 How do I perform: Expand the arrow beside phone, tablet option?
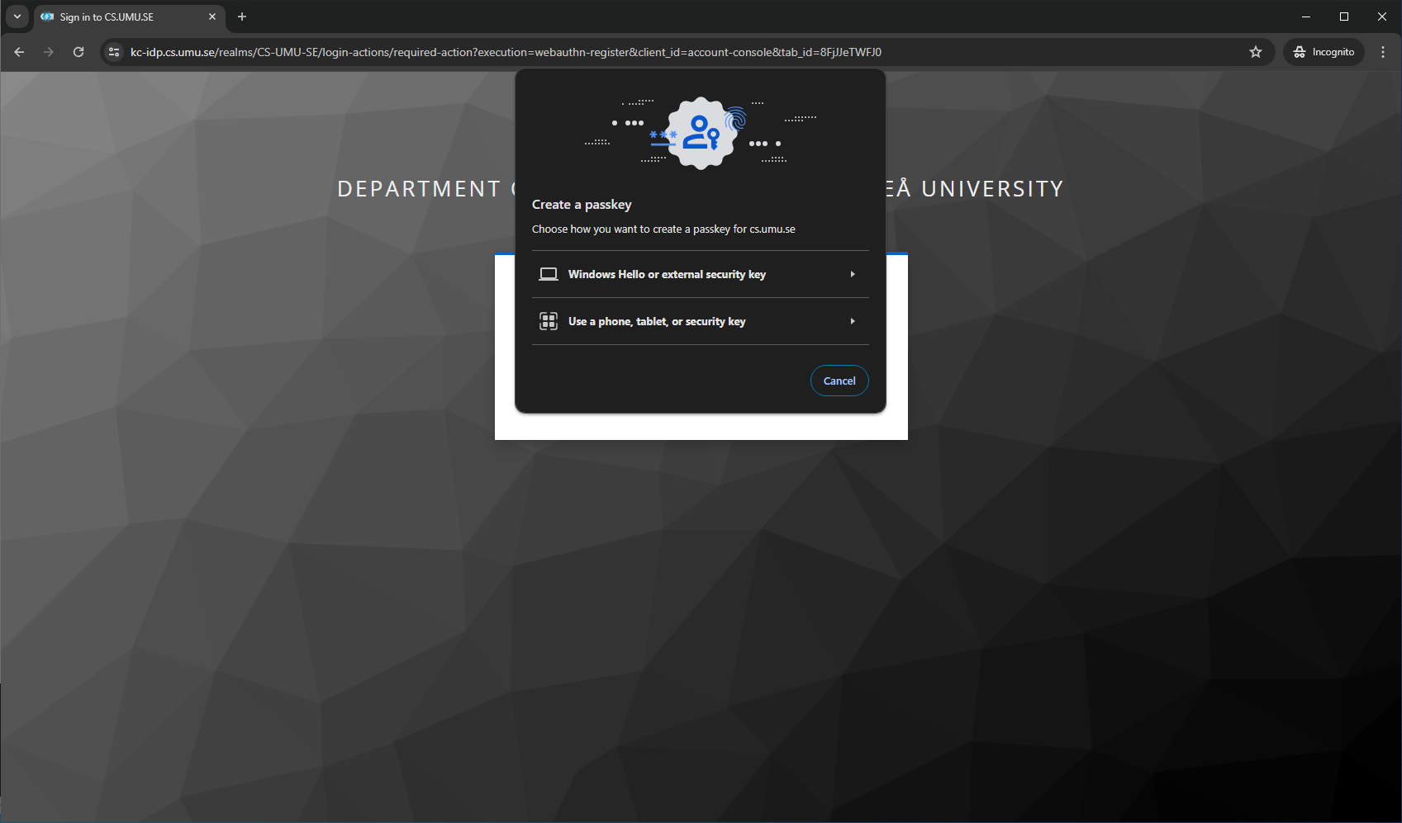[x=853, y=321]
